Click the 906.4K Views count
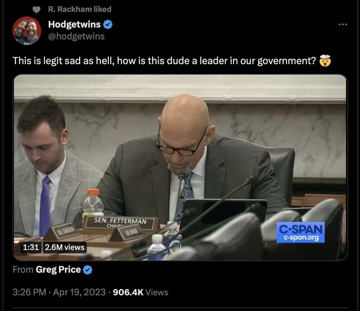 [141, 292]
